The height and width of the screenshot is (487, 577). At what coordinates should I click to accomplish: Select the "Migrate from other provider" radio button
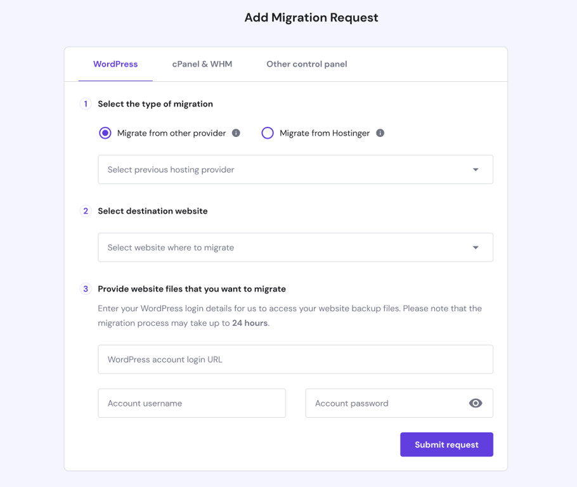105,133
